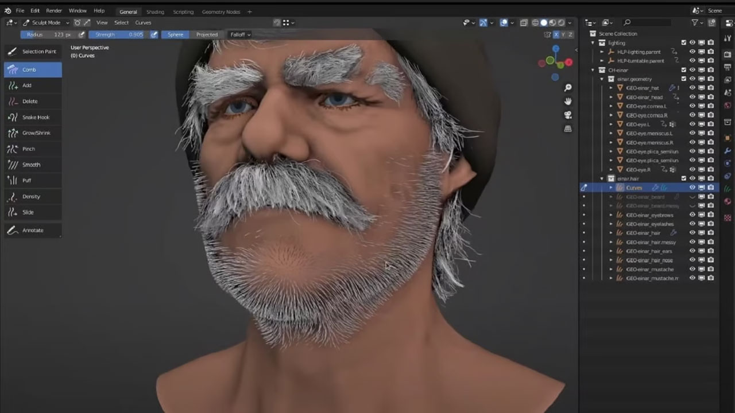Select the Snake Hook brush
This screenshot has width=735, height=413.
(x=33, y=117)
